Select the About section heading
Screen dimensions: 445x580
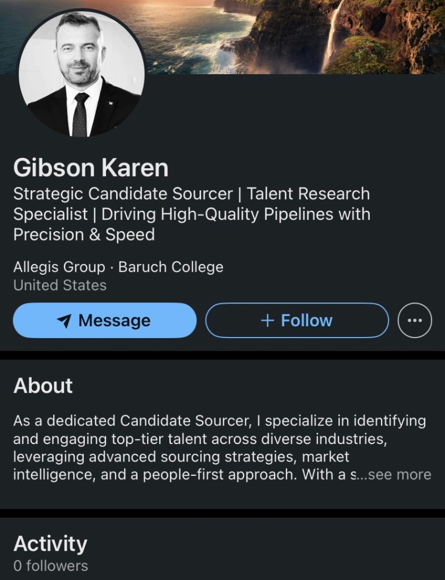pos(43,386)
